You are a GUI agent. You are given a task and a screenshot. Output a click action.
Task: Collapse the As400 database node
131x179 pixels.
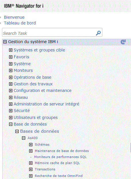pyautogui.click(x=24, y=138)
